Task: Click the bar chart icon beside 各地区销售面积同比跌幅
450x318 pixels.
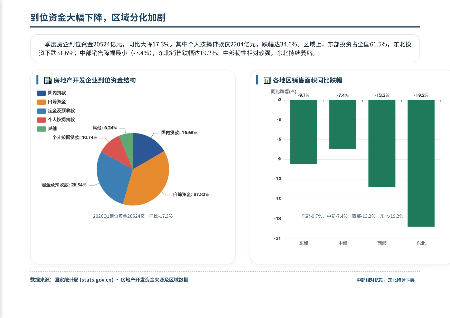Action: point(267,80)
